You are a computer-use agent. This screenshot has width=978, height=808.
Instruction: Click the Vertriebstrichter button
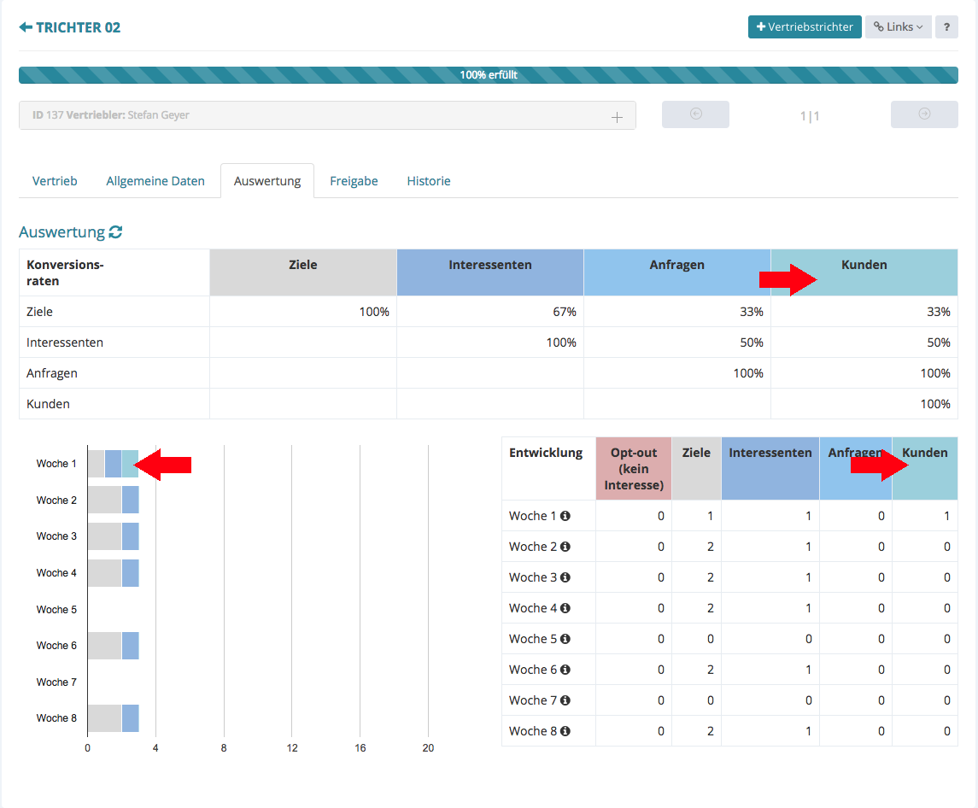[x=805, y=27]
